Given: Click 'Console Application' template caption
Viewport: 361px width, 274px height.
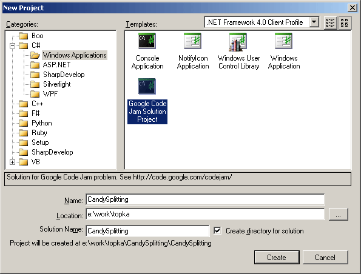Looking at the screenshot, I should [147, 62].
